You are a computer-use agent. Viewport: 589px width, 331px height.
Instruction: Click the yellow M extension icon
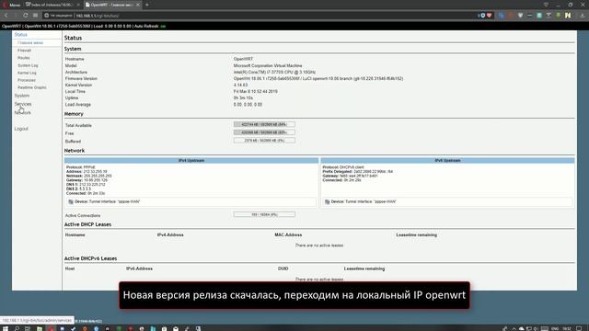(x=568, y=16)
